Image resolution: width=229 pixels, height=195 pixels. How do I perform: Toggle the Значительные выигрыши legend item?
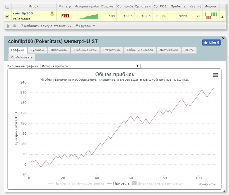[158, 184]
